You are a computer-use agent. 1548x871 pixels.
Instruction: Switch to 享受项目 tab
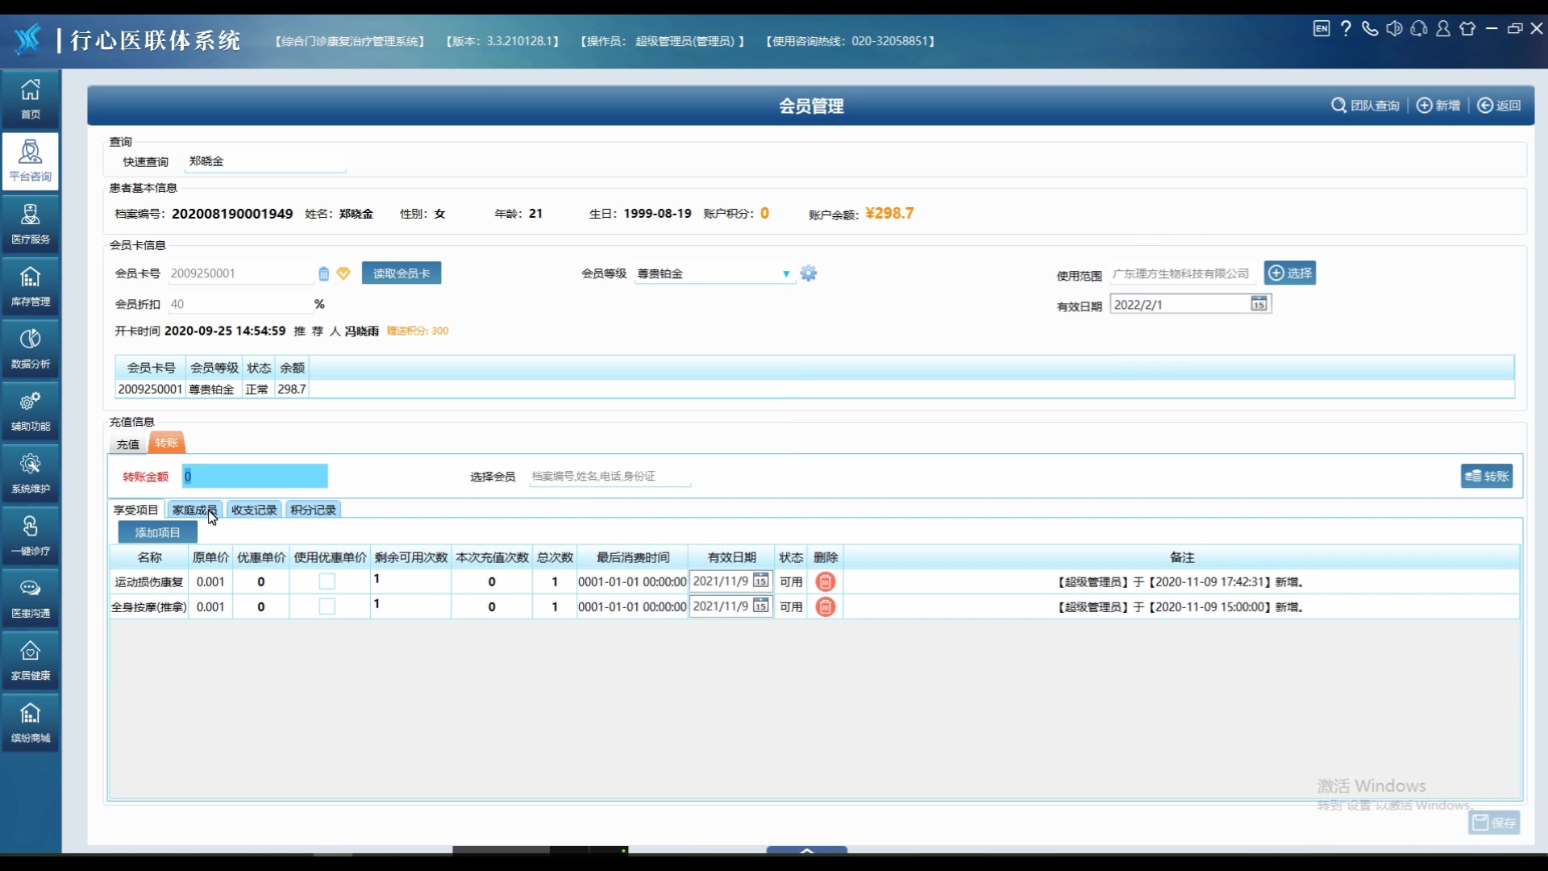point(136,510)
